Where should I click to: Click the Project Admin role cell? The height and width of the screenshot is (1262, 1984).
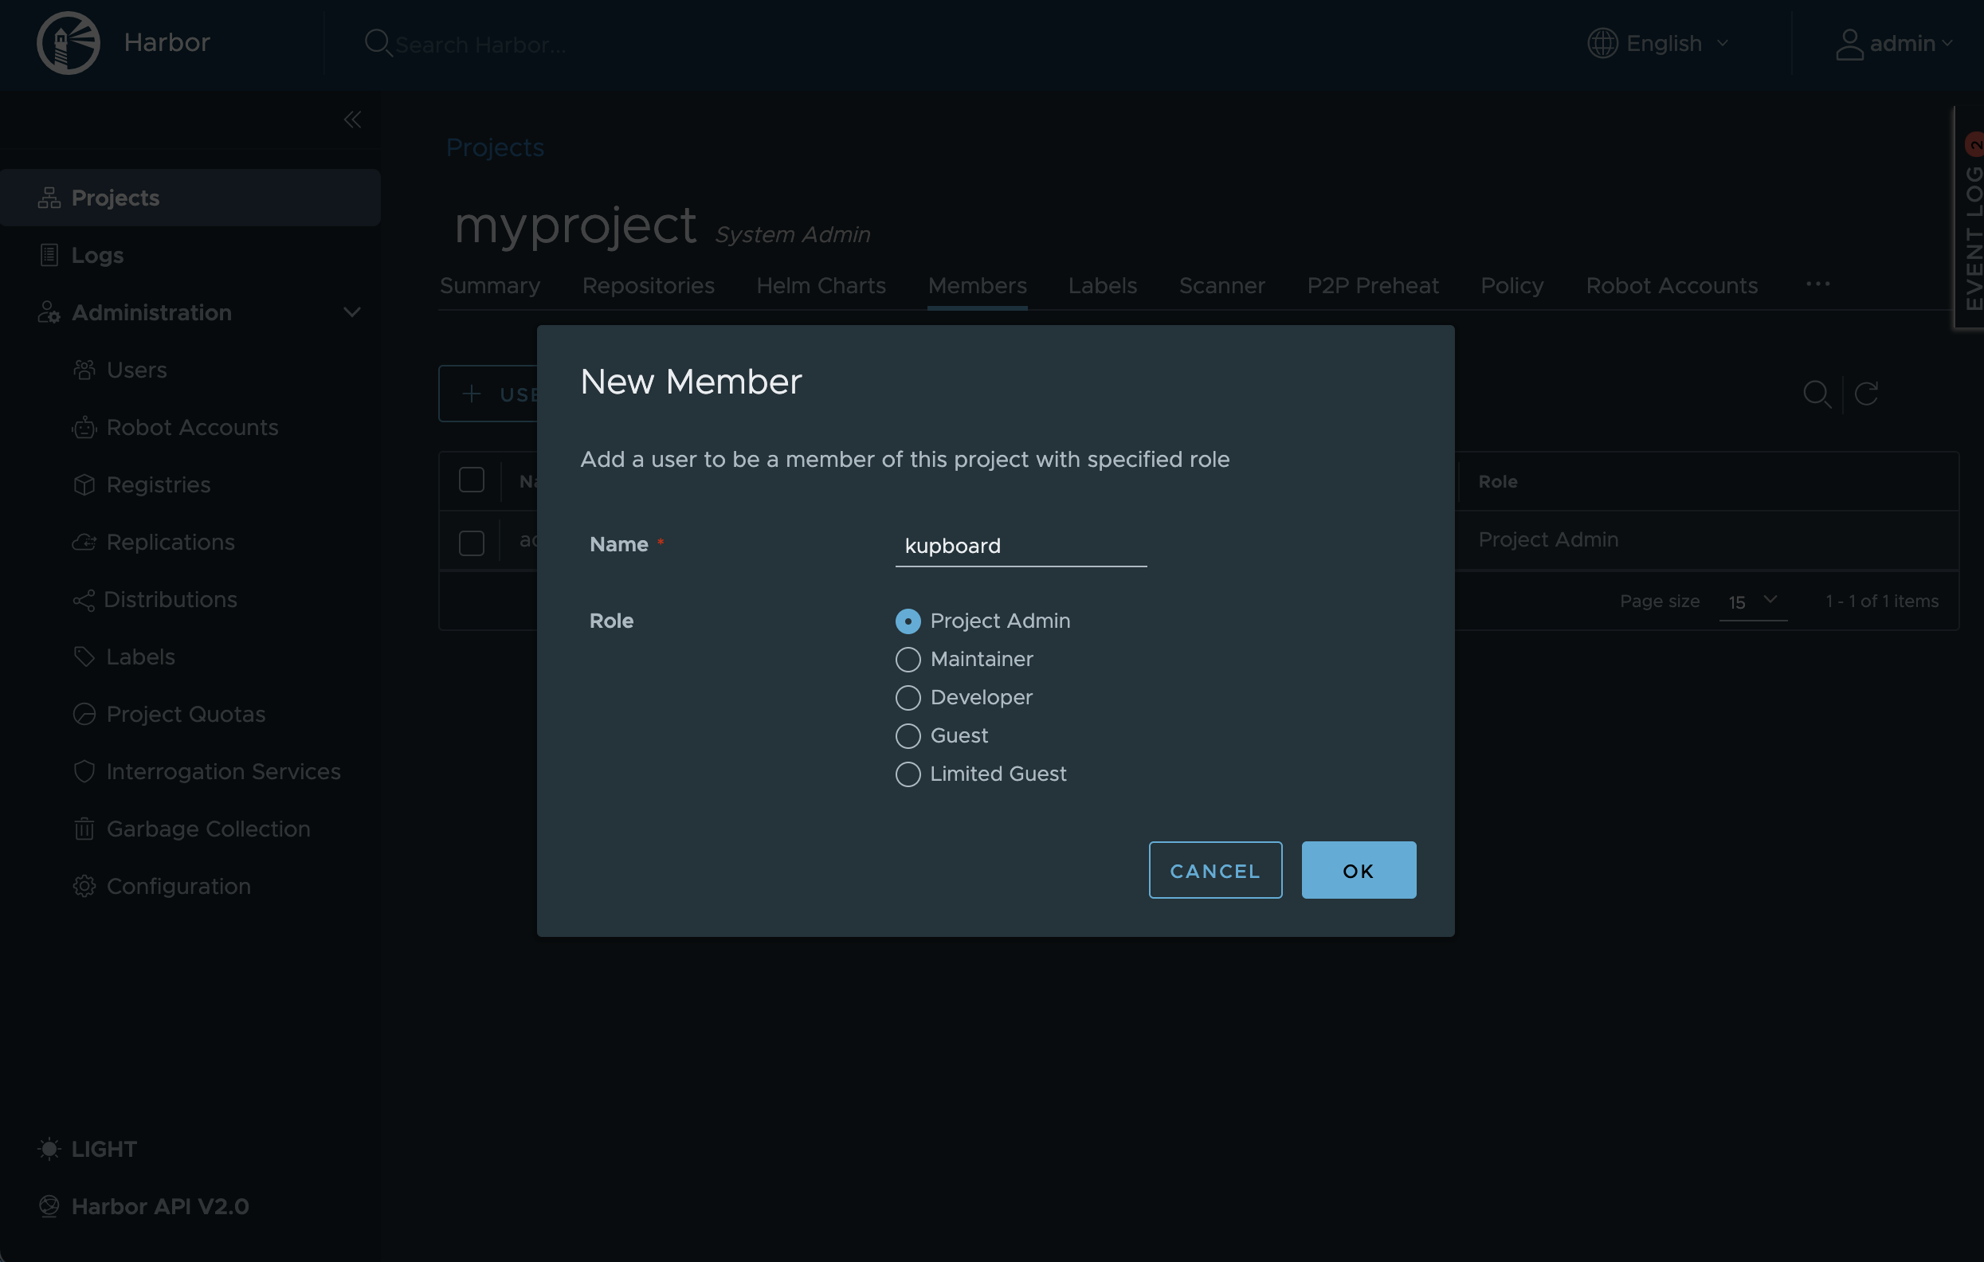[x=1547, y=539]
